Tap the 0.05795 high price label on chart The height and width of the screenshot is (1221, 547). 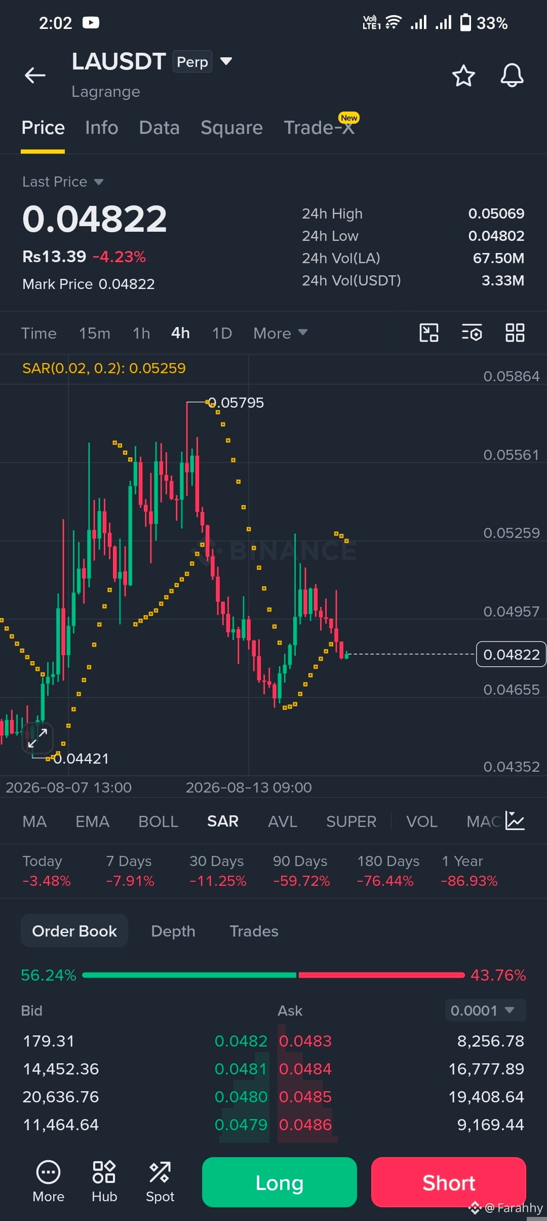pos(236,403)
